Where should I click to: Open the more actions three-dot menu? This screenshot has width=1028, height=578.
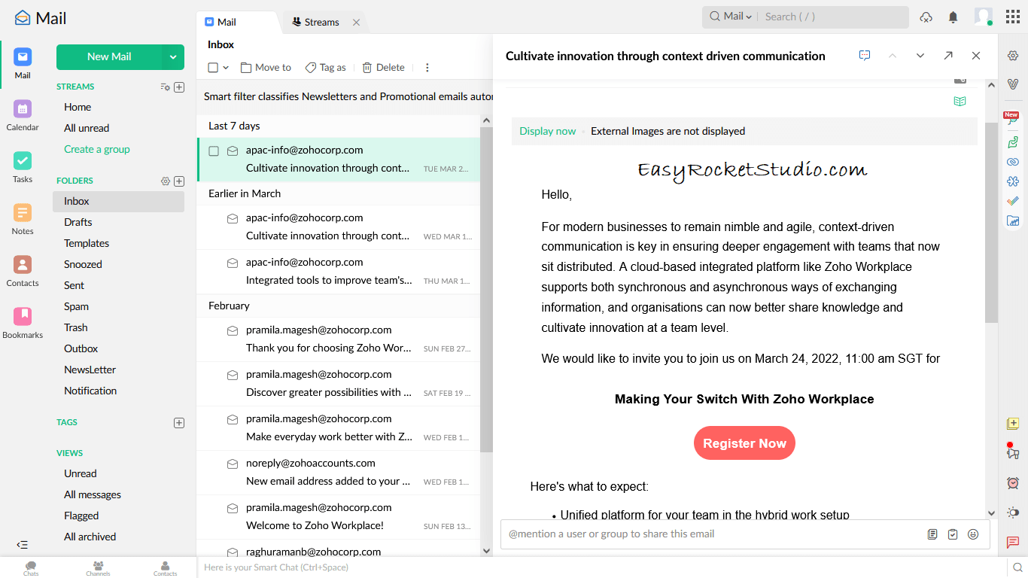click(x=427, y=68)
